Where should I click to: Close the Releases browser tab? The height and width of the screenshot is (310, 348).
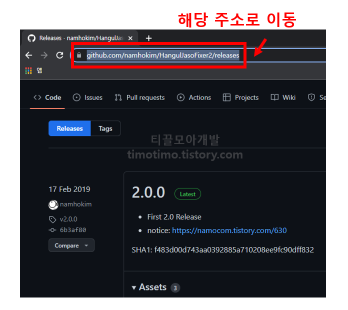pos(130,38)
